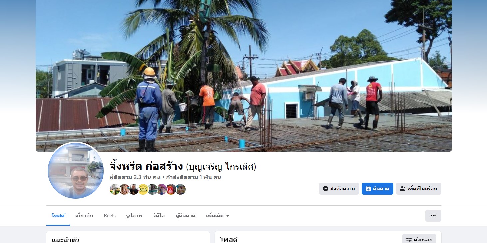
Task: Click the กำลังติดตาม 1 พัน คน link
Action: point(194,177)
